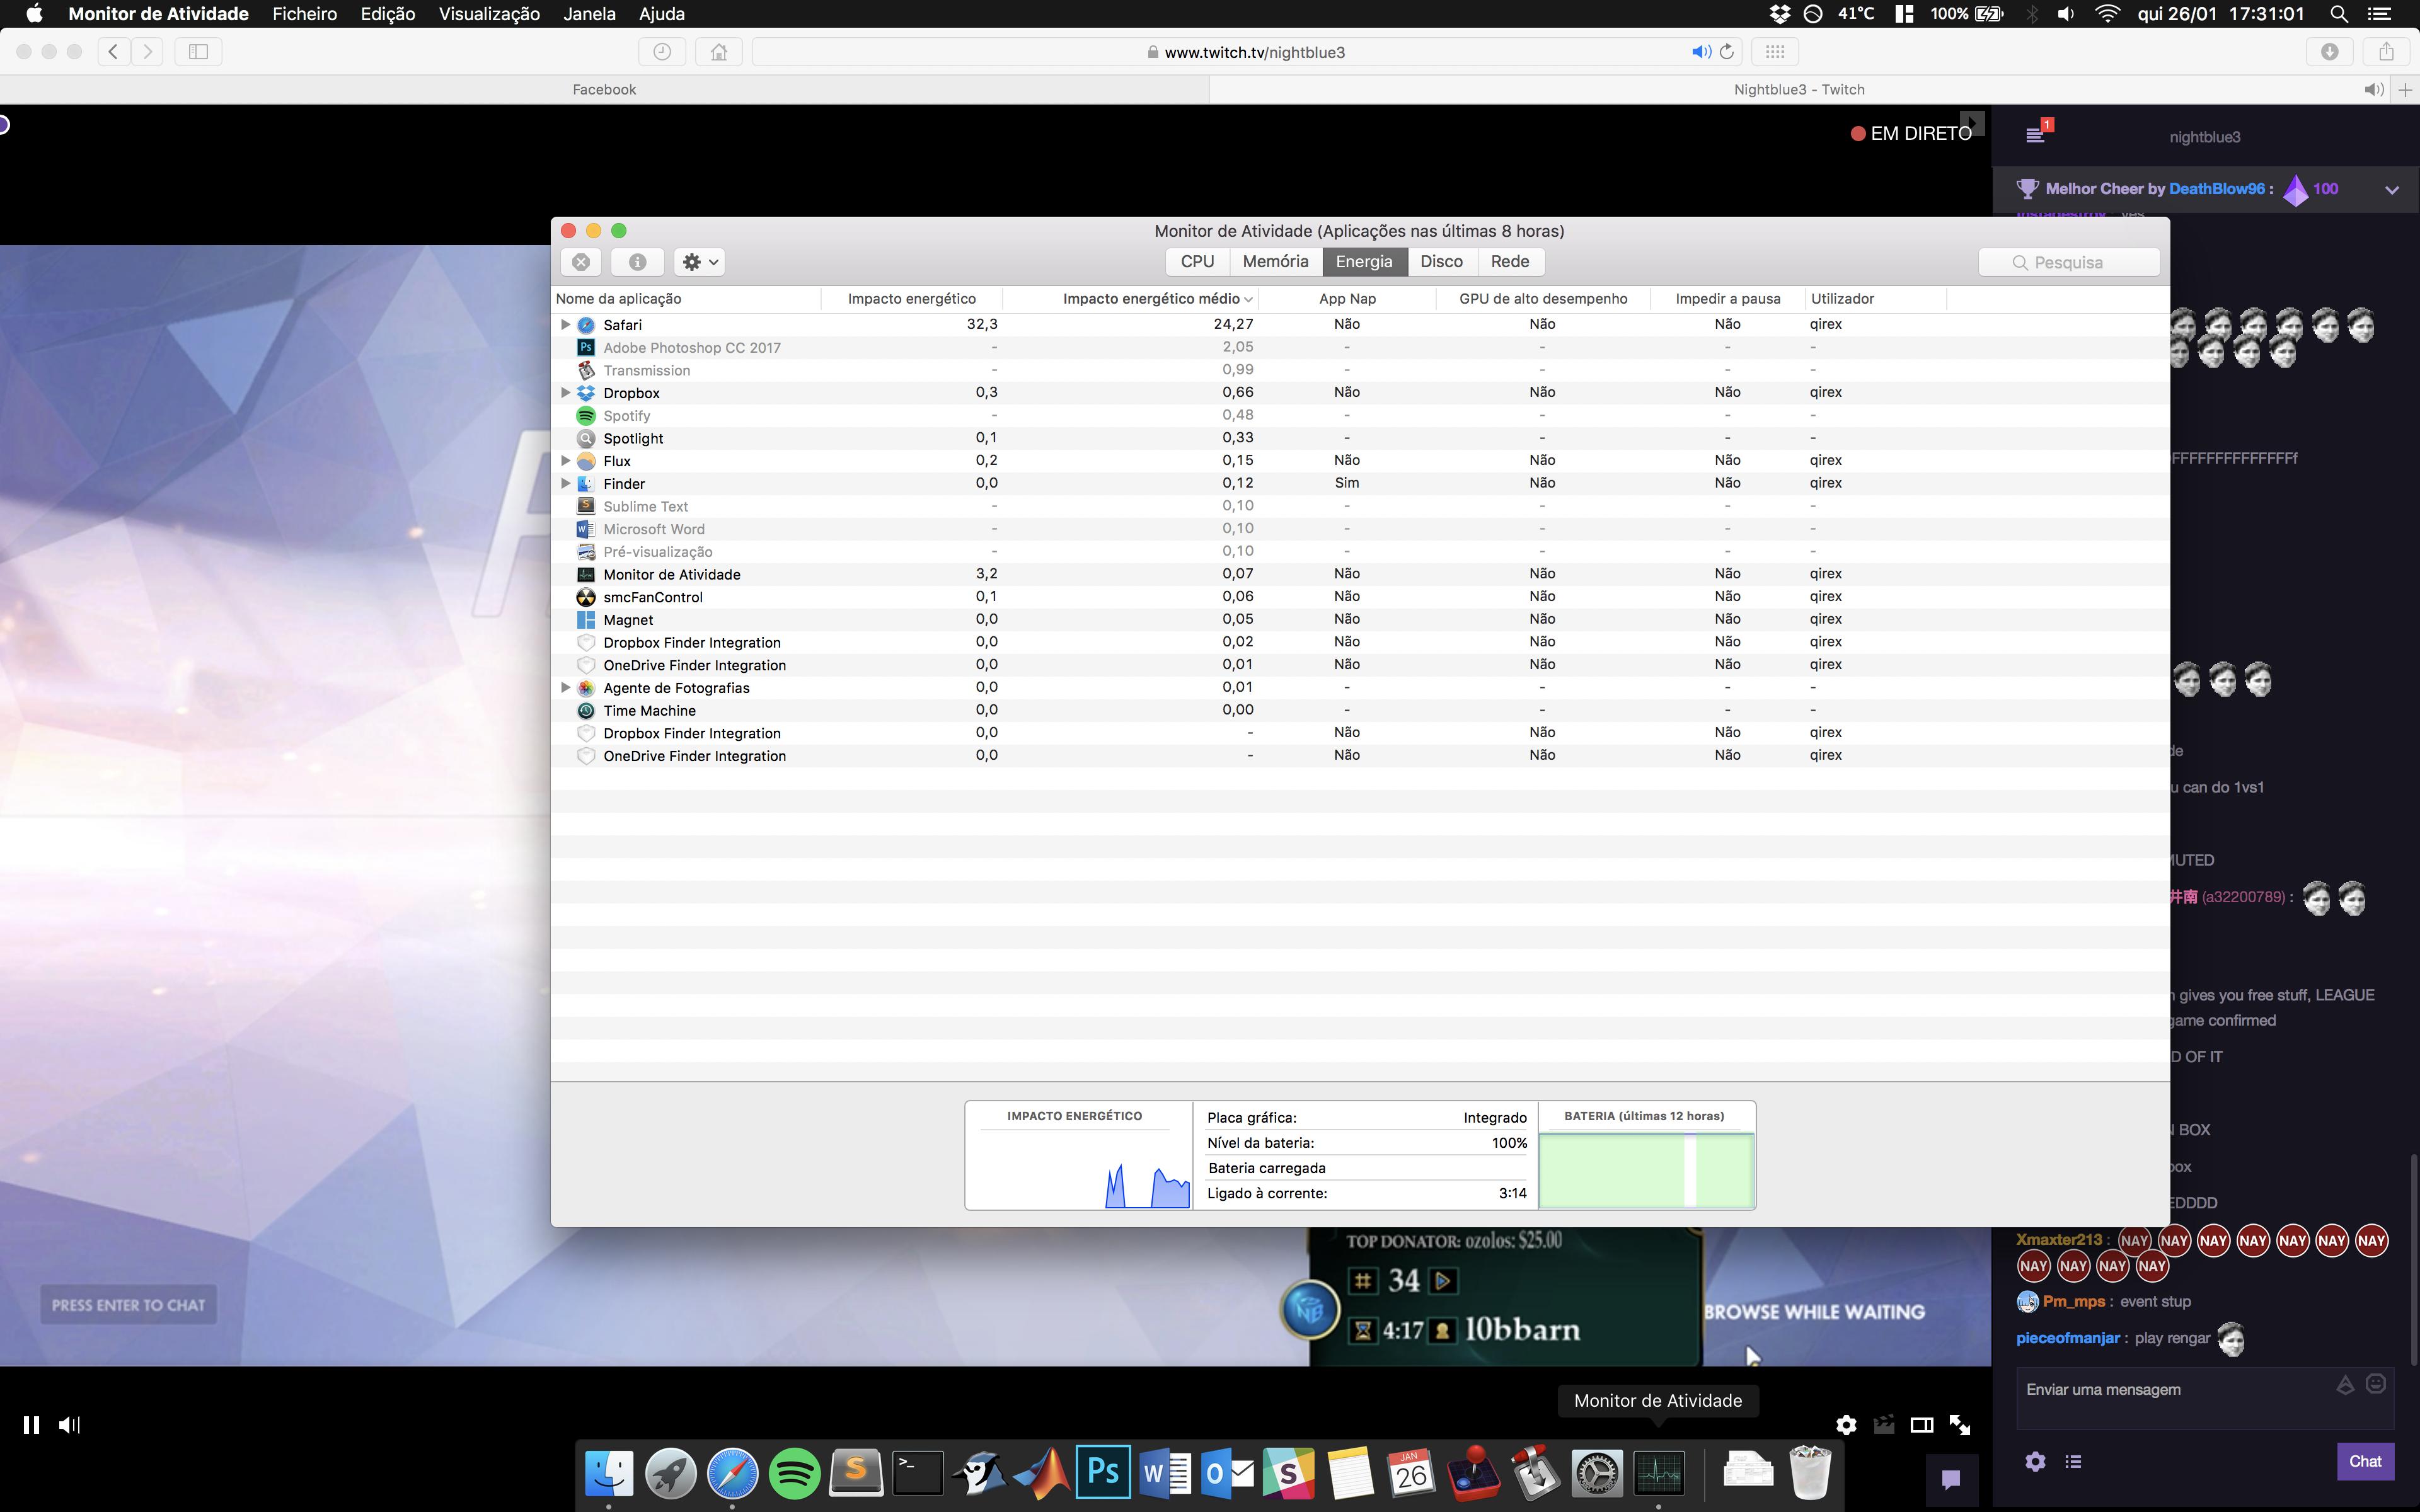Image resolution: width=2420 pixels, height=1512 pixels.
Task: Open Photoshop from the dock
Action: [1103, 1472]
